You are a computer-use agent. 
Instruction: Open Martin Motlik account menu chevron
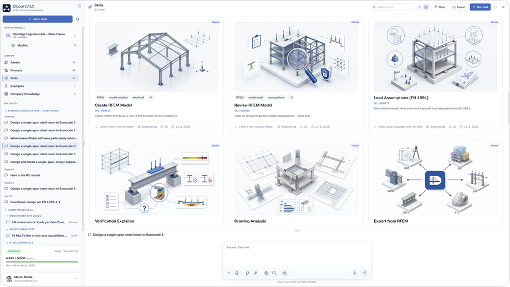pos(76,279)
